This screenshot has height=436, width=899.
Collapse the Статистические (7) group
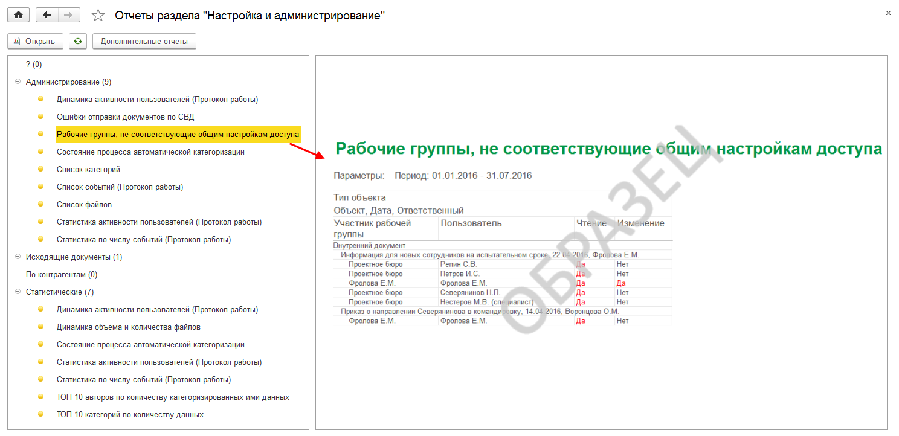click(x=18, y=292)
